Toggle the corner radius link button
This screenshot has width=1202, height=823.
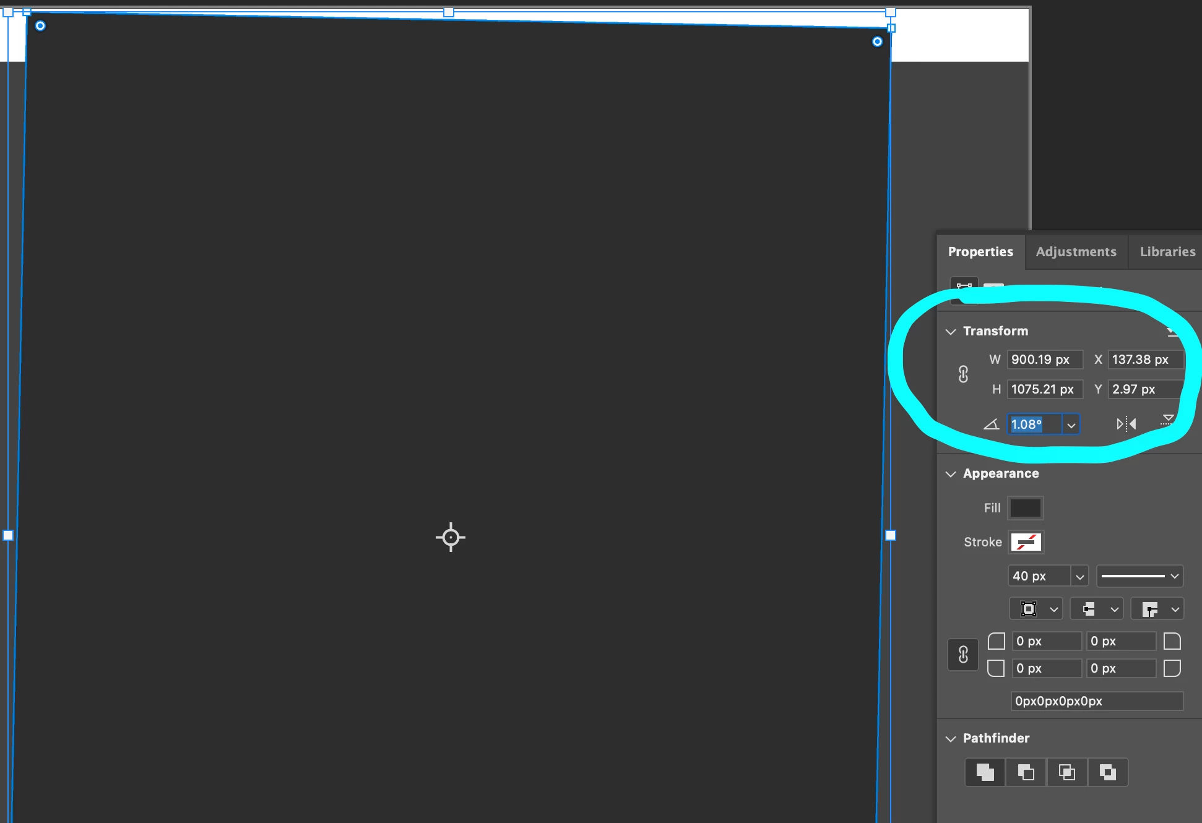963,655
